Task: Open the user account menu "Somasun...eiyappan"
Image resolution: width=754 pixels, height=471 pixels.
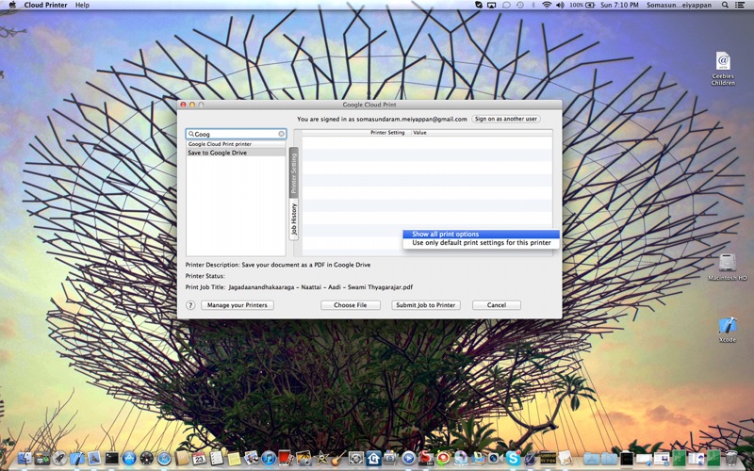Action: tap(679, 5)
